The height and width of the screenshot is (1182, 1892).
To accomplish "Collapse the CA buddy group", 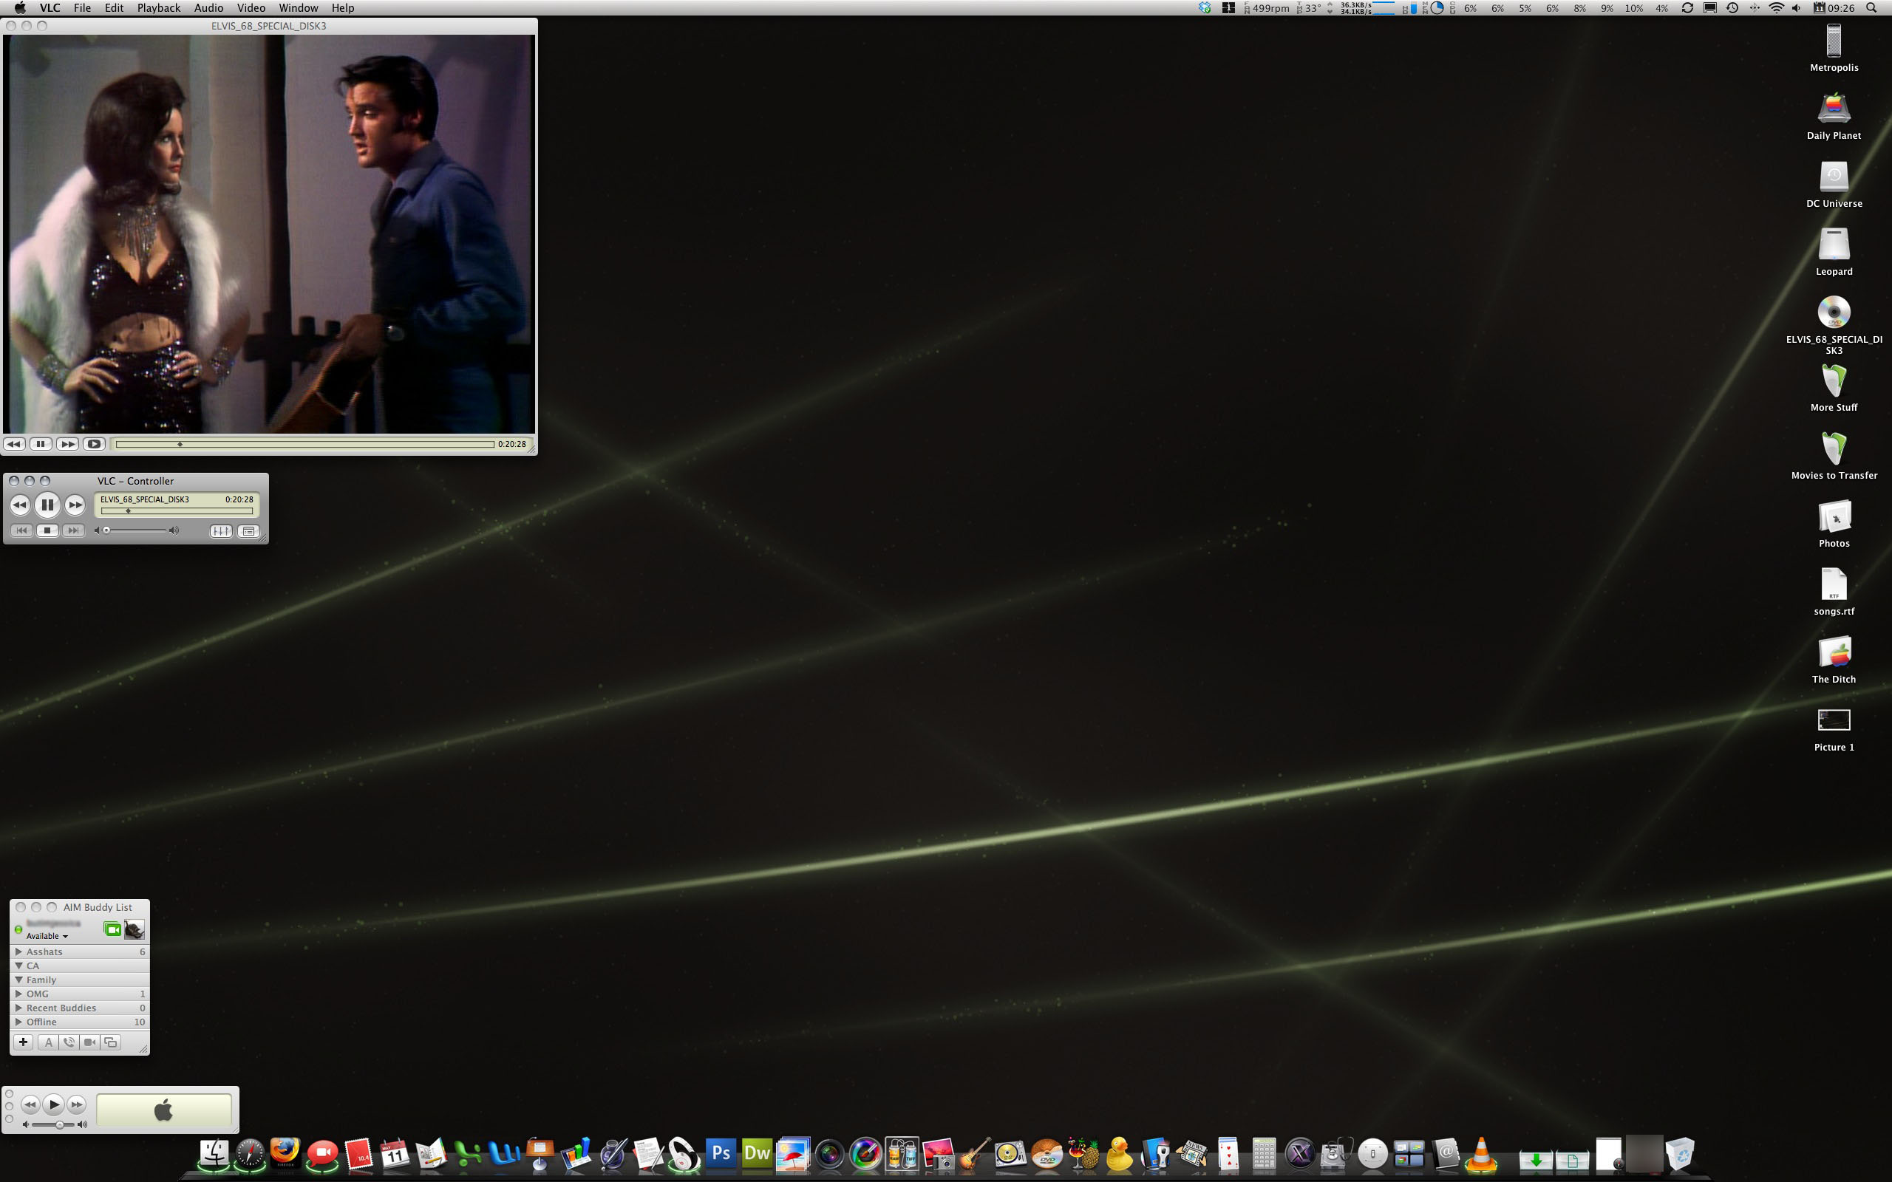I will 18,966.
